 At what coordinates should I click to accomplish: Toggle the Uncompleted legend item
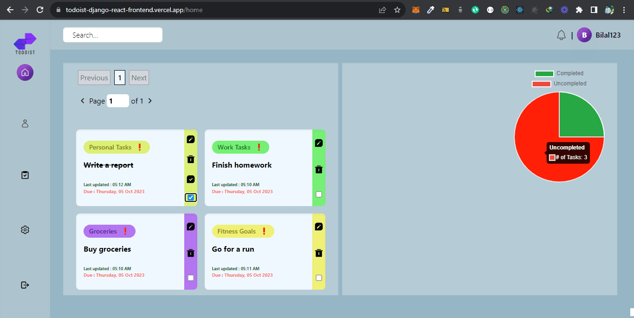(x=559, y=84)
